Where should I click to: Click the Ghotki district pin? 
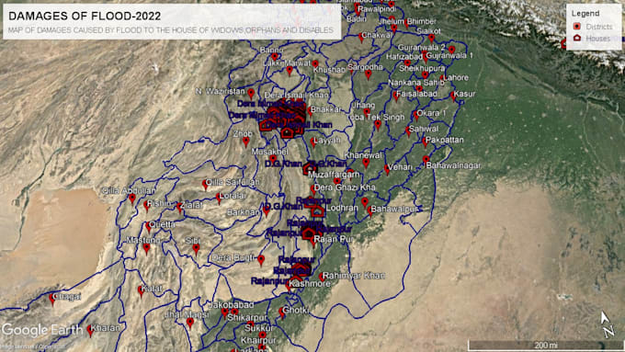(x=282, y=312)
